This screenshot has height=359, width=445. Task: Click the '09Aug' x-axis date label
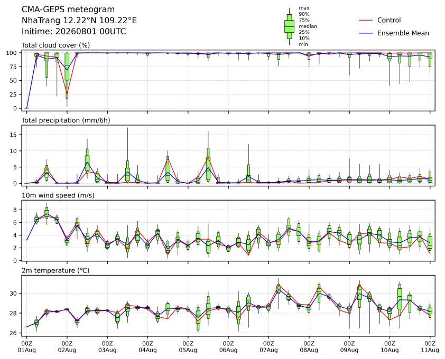pyautogui.click(x=349, y=350)
